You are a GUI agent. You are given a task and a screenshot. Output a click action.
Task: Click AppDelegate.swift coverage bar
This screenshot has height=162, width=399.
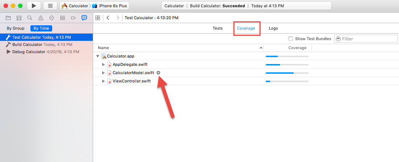pyautogui.click(x=287, y=64)
